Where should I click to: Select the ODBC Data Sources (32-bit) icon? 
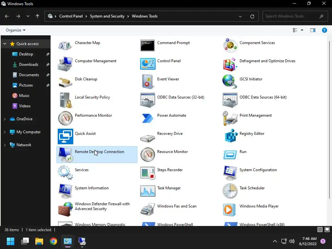coord(148,100)
